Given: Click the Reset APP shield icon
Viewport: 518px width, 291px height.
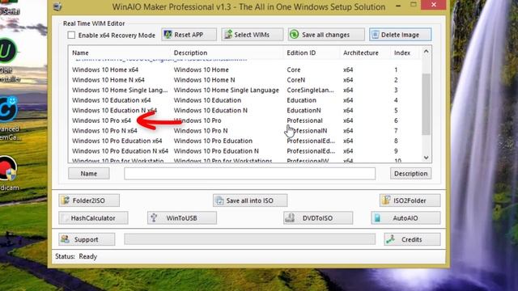Looking at the screenshot, I should pos(168,34).
